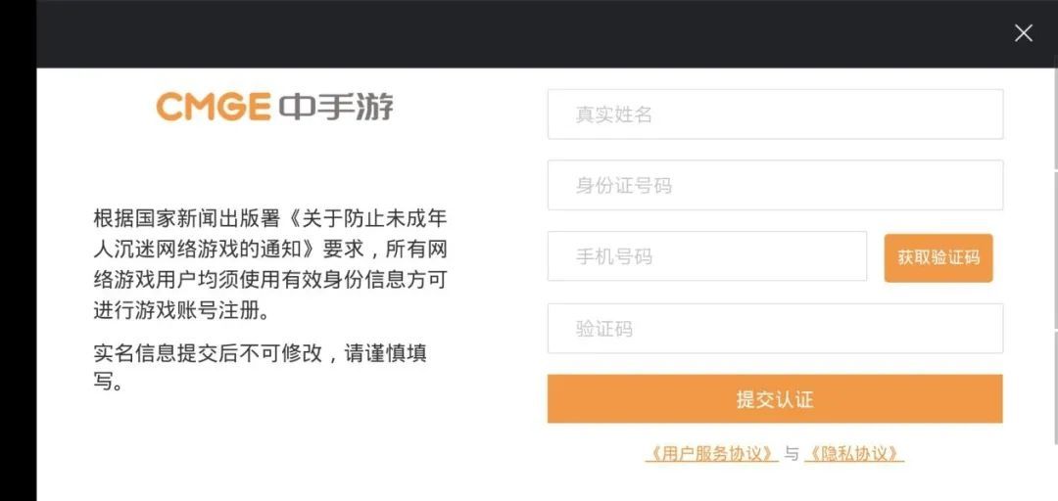The width and height of the screenshot is (1058, 501).
Task: Focus the 验证码 verification code field
Action: click(x=775, y=329)
